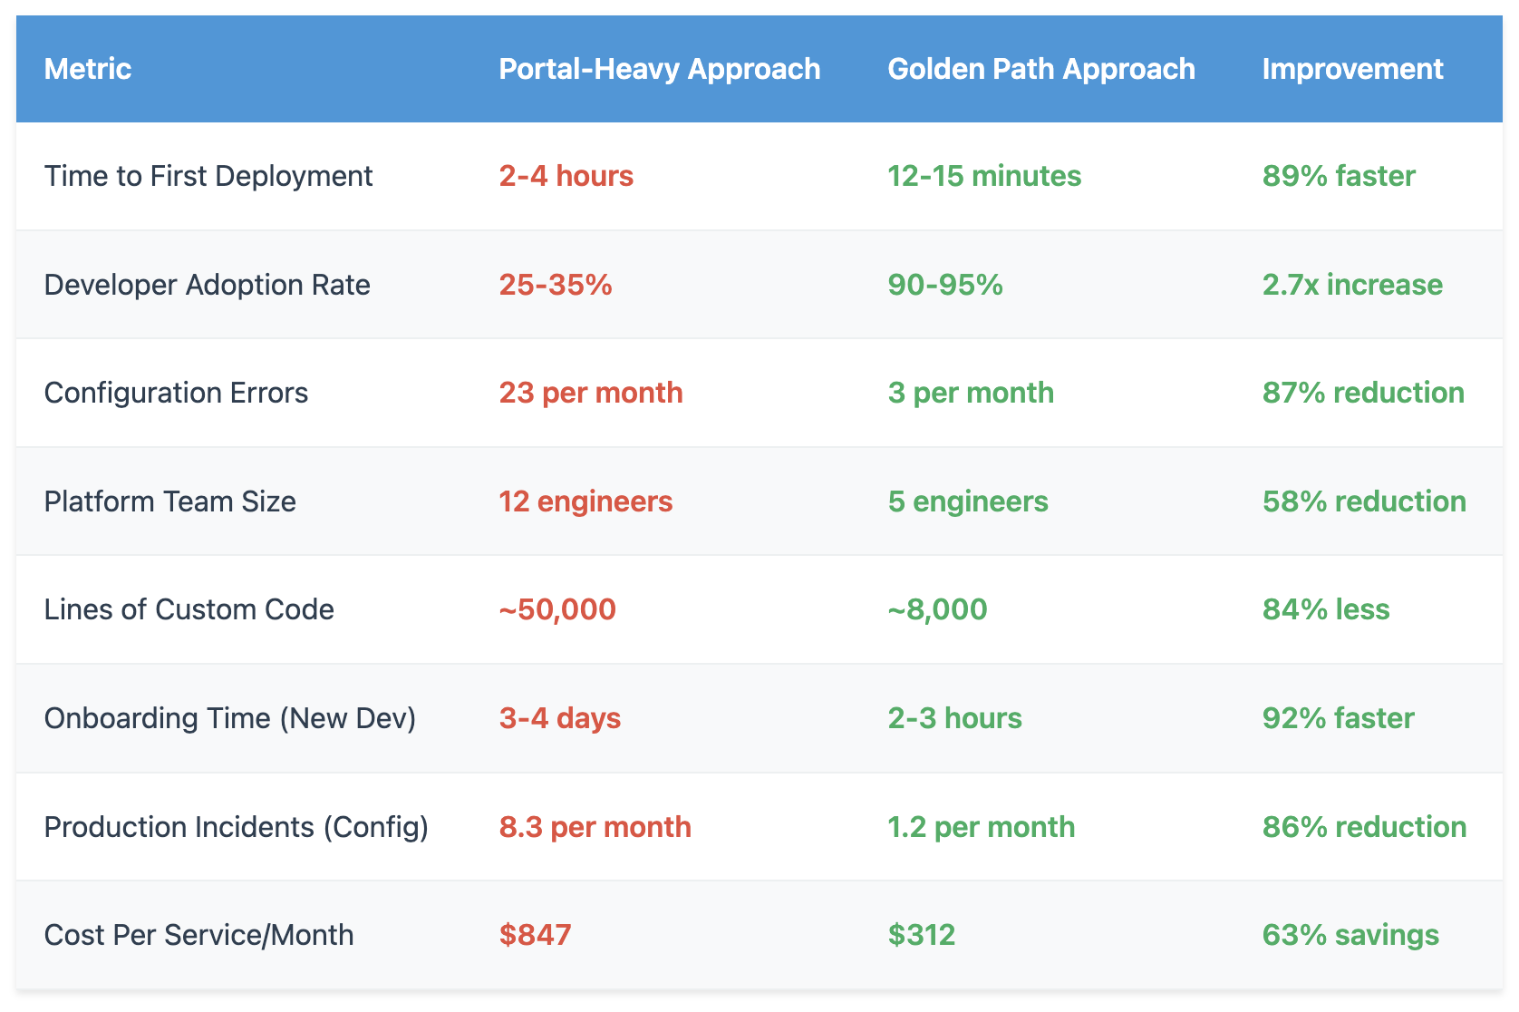Click the 8.3 per month value
This screenshot has height=1012, width=1519.
click(595, 827)
